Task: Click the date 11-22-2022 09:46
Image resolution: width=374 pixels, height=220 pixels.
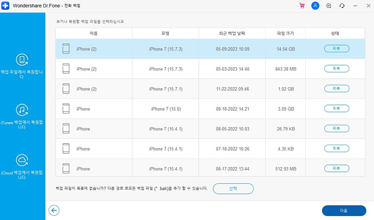Action: point(233,89)
